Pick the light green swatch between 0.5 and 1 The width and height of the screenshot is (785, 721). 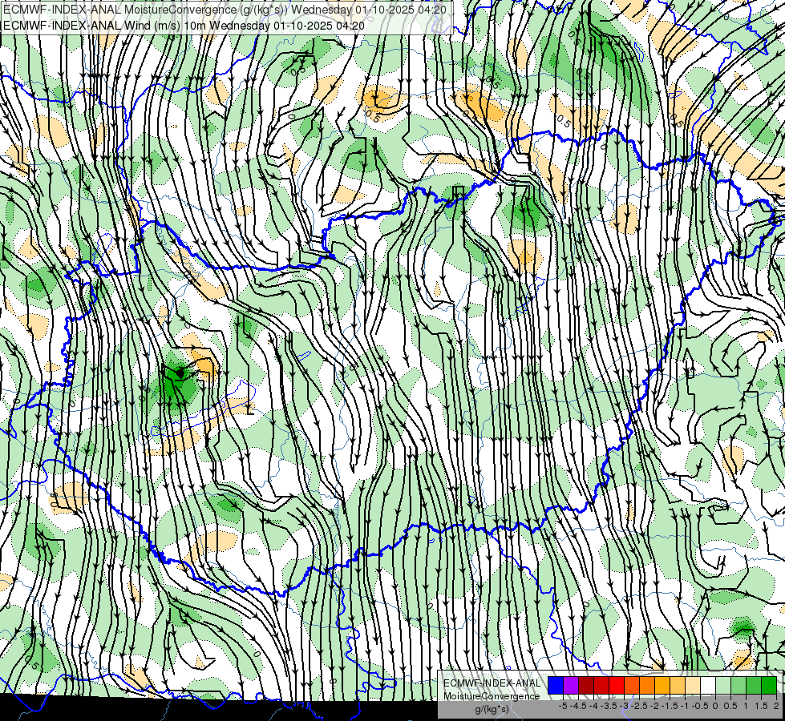pyautogui.click(x=738, y=686)
